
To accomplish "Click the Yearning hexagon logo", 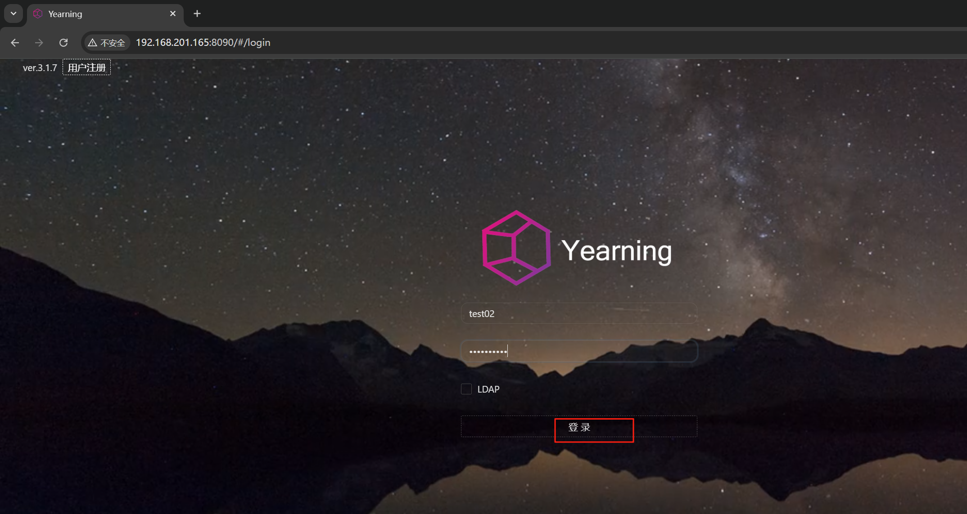I will tap(516, 248).
